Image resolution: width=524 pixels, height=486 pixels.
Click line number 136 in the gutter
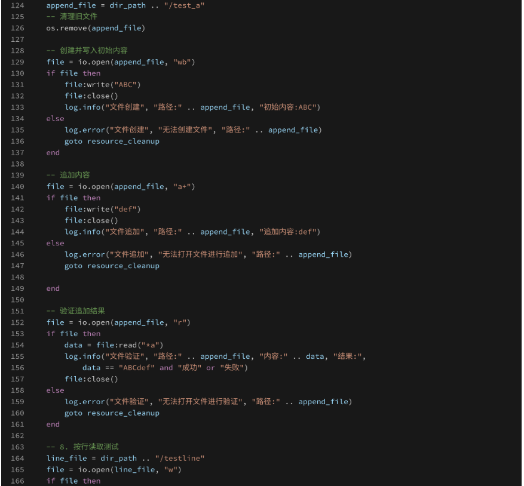[x=17, y=142]
